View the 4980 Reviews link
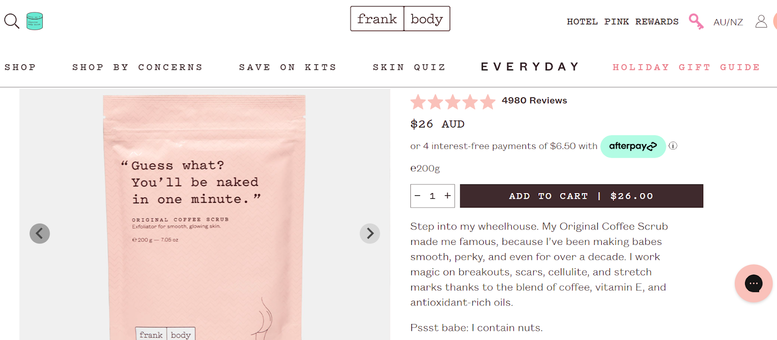 534,100
